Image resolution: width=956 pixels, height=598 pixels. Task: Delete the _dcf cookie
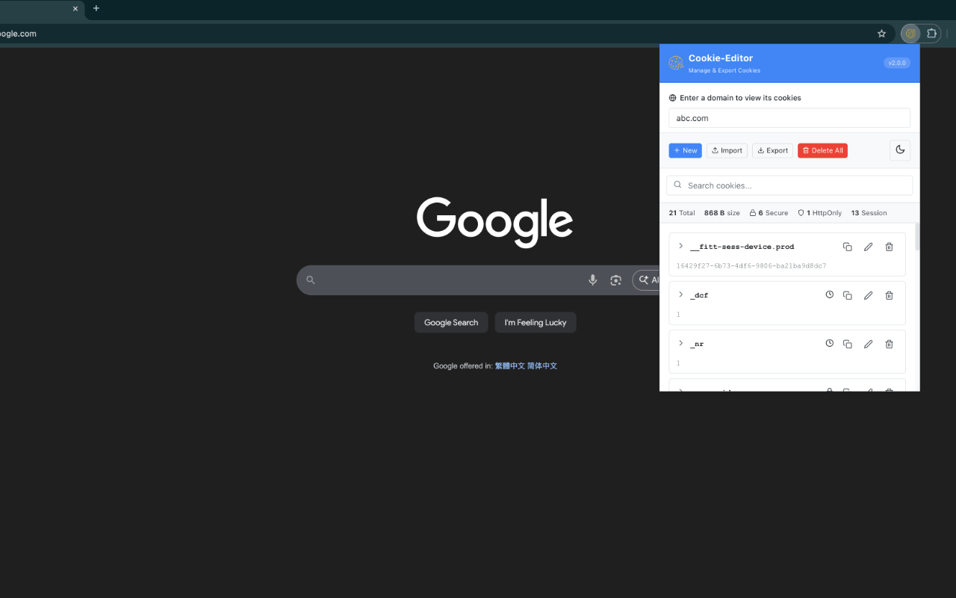(x=889, y=295)
